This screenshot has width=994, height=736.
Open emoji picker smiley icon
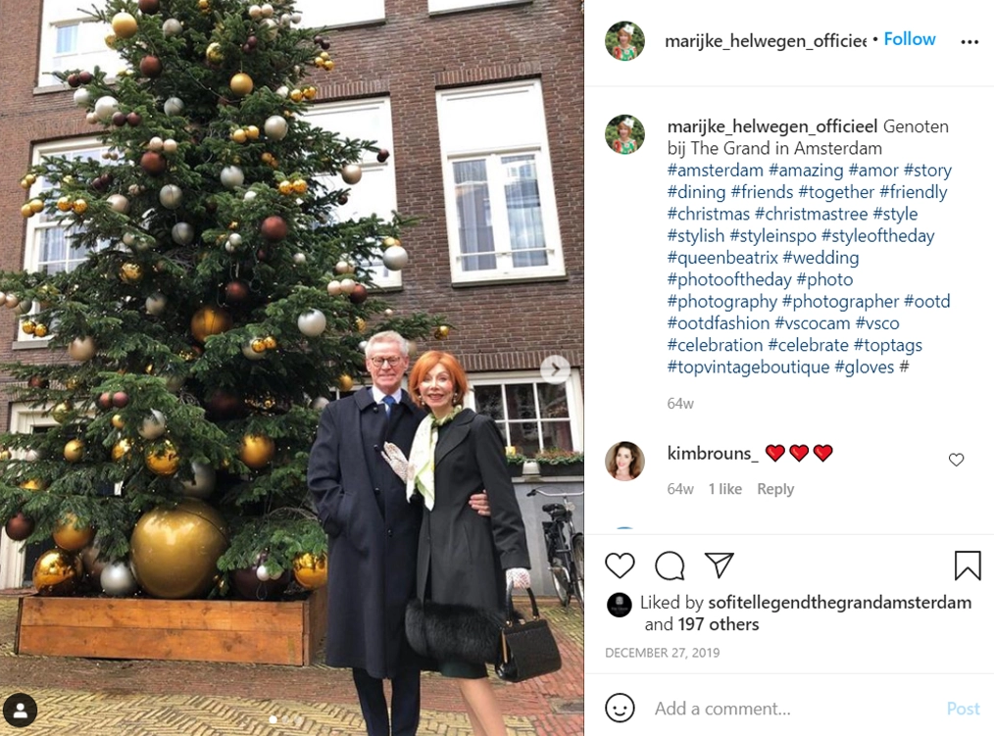(620, 708)
